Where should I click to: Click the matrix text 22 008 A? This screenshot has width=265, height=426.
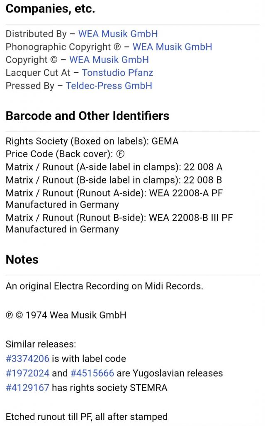click(x=203, y=167)
